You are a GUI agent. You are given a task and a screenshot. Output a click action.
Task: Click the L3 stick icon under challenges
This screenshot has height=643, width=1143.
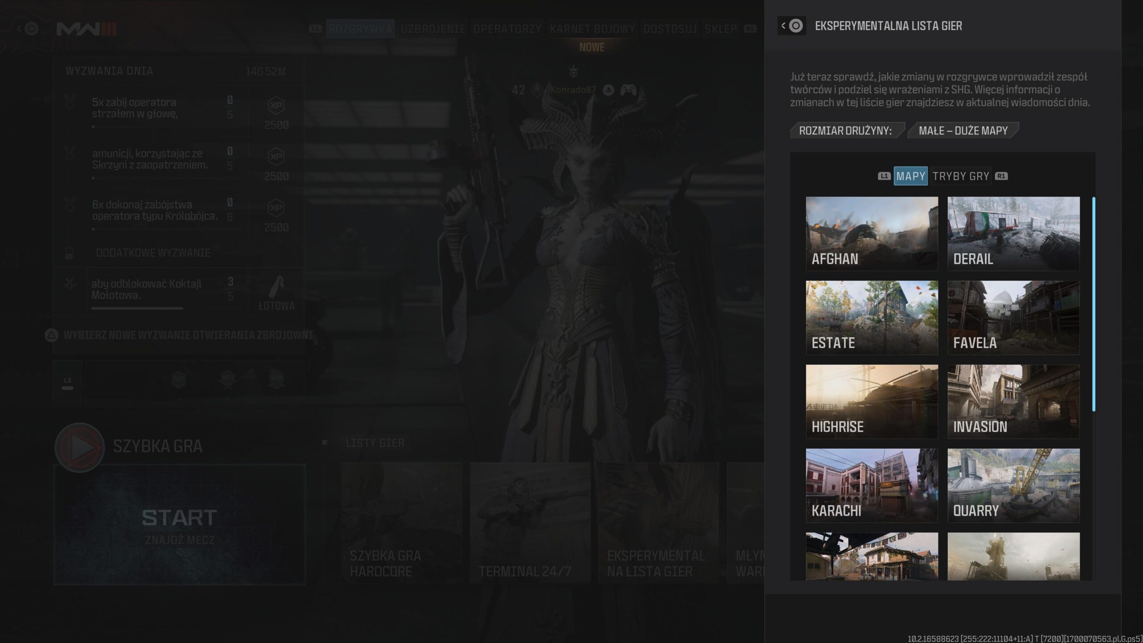pyautogui.click(x=67, y=383)
